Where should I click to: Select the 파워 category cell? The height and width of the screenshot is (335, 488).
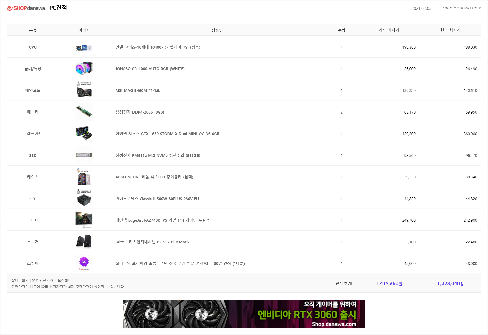(33, 199)
